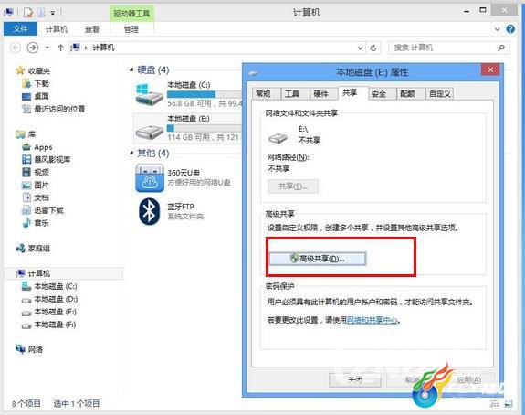Open the 360云U盘 drive icon
Screen dimensions: 525x415
[150, 178]
